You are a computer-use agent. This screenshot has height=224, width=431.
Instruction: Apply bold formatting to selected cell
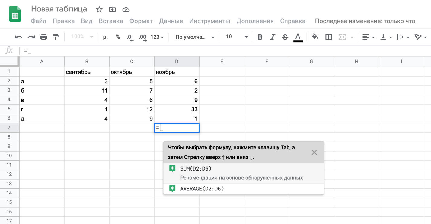(x=260, y=37)
